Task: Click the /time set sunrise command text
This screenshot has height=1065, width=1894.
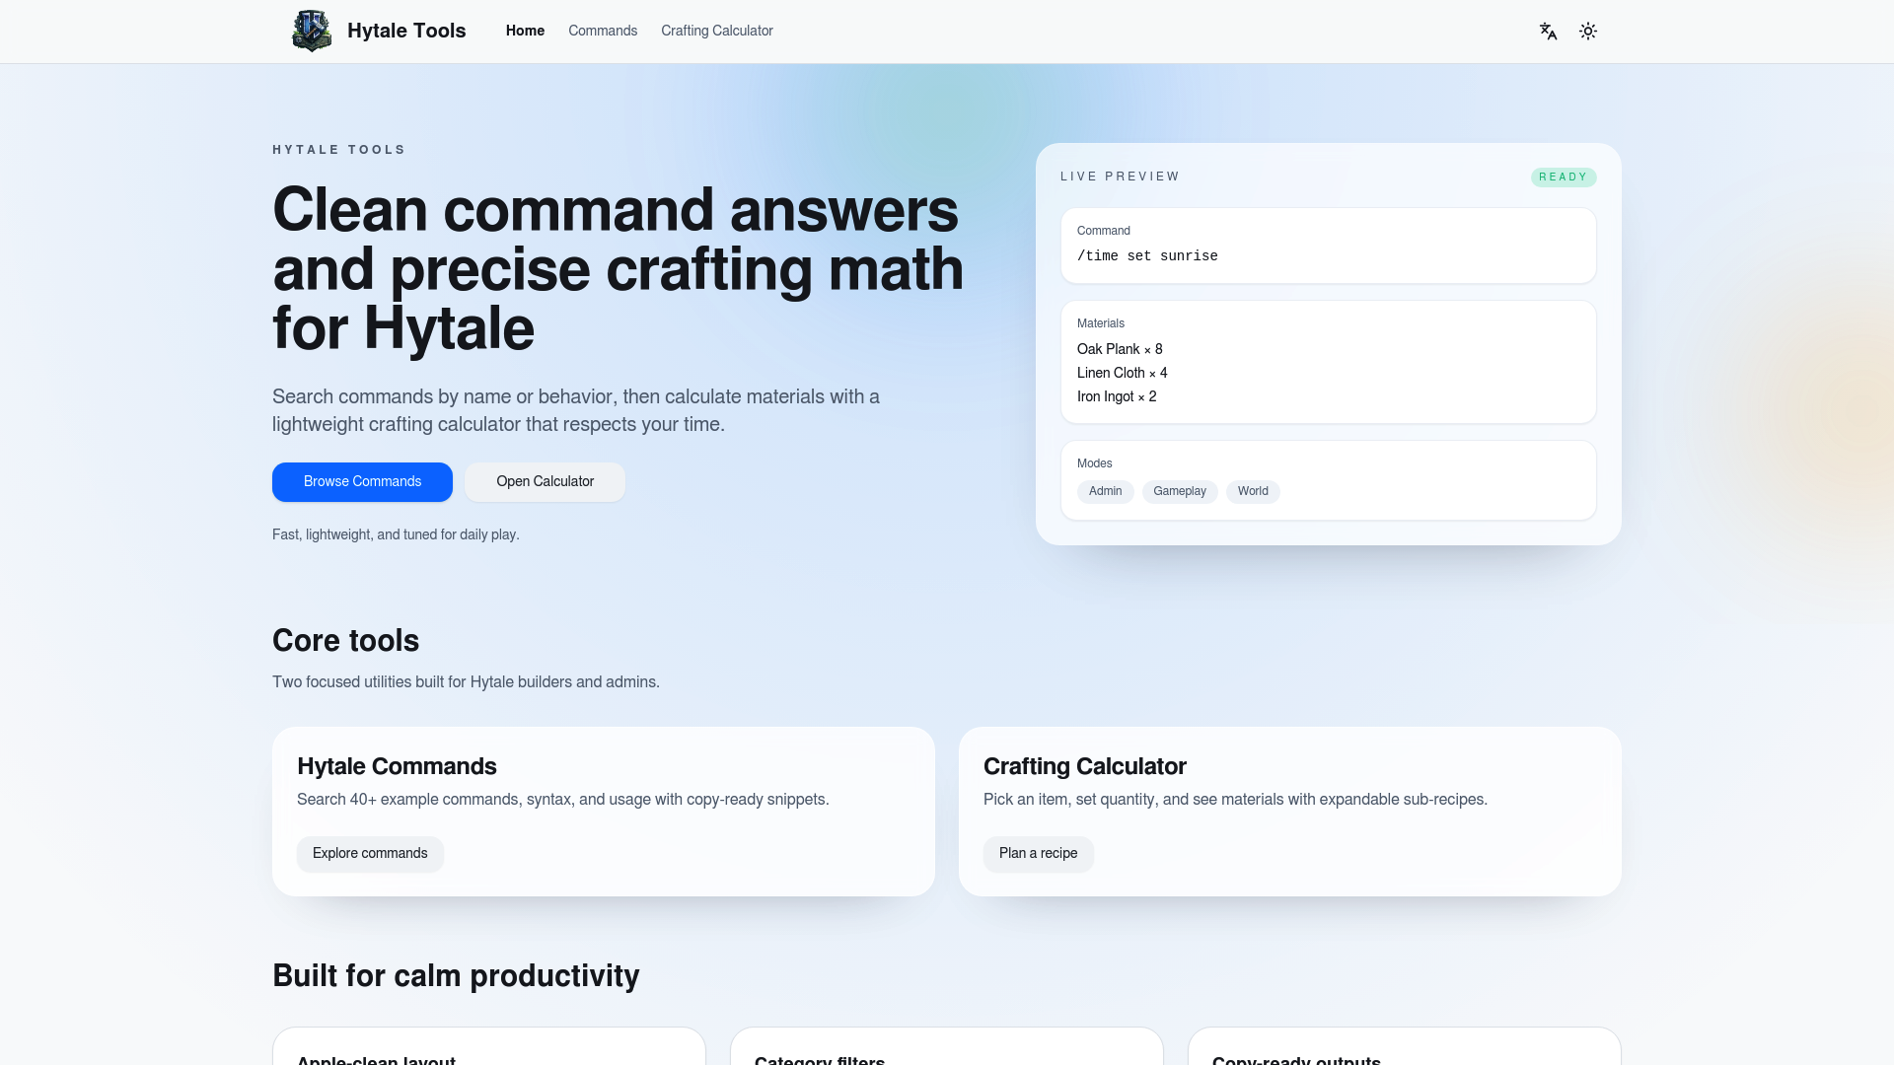Action: [x=1147, y=256]
